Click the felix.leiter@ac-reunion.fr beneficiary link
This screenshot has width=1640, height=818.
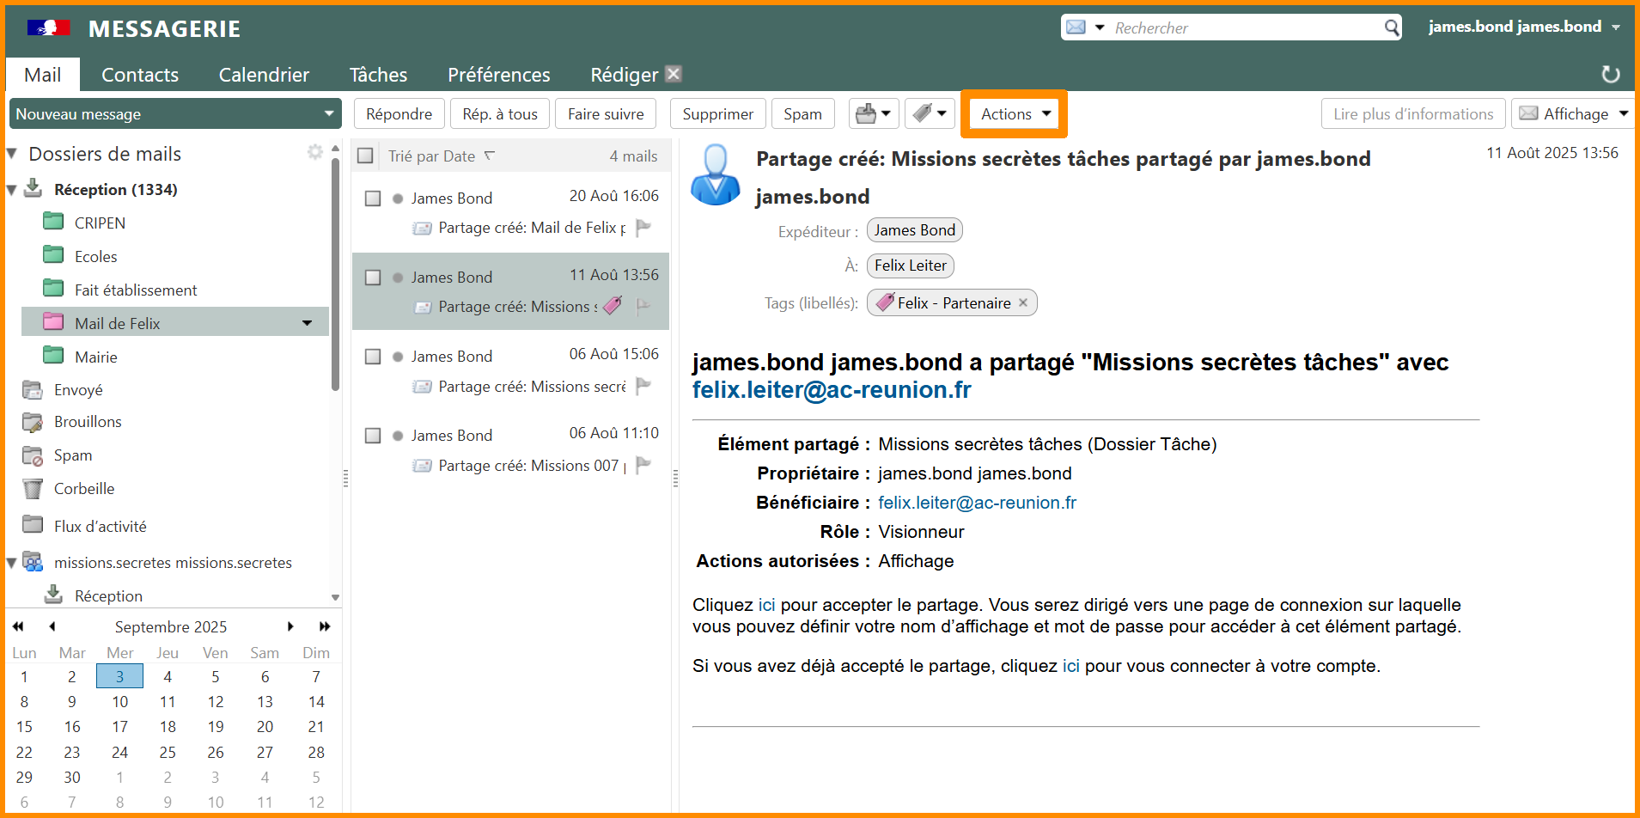(x=977, y=503)
